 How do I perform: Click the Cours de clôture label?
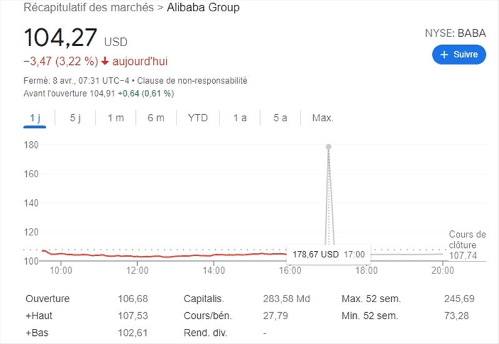point(467,240)
